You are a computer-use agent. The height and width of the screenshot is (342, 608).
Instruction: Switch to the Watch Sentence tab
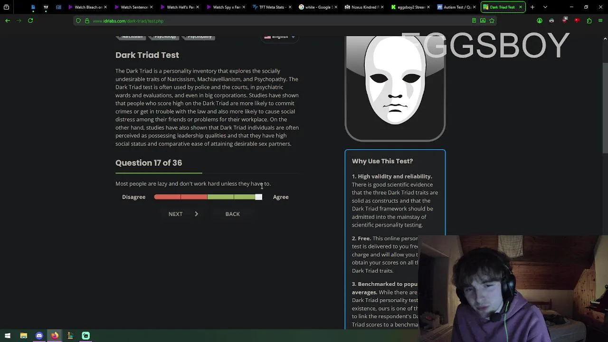coord(134,7)
